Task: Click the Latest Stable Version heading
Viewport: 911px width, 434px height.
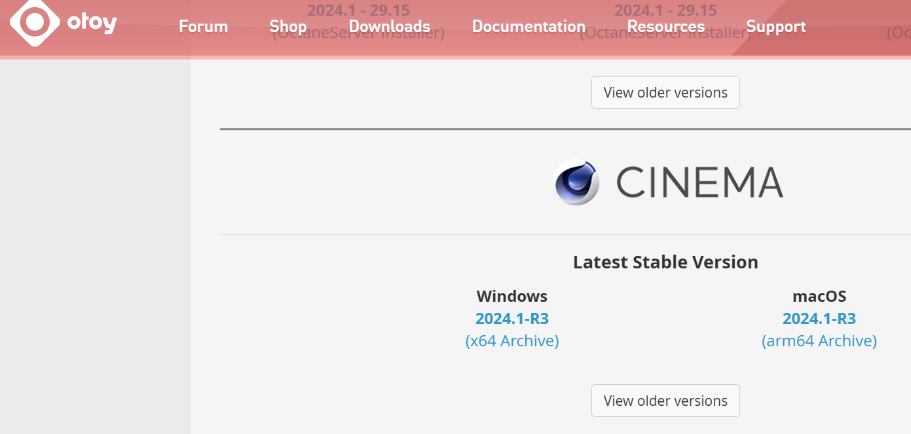Action: click(665, 262)
